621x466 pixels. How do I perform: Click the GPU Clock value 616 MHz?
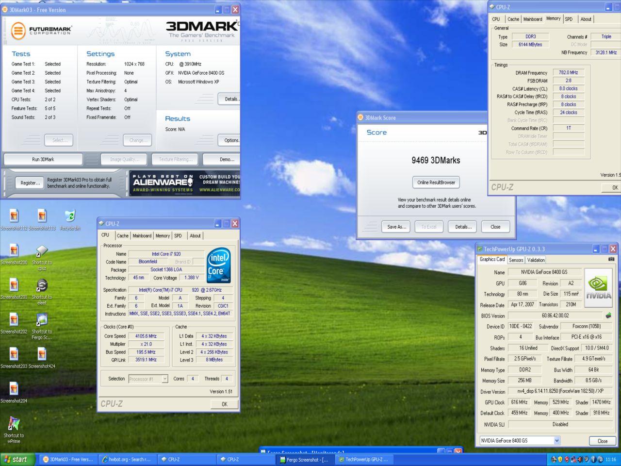(x=519, y=402)
